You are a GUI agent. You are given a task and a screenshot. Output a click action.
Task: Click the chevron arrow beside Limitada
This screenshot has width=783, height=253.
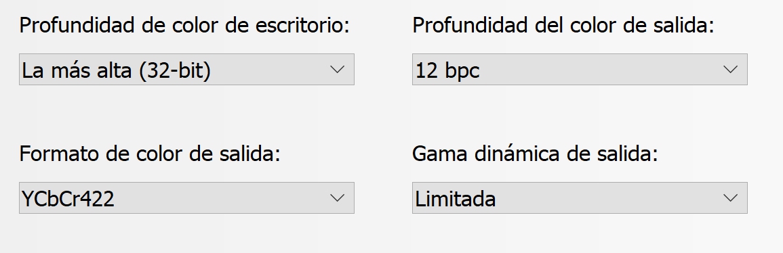[x=731, y=198]
